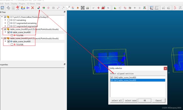Viewport: 183px width, 110px height.
Task: Click the Save floppy disk icon
Action: pyautogui.click(x=2, y=8)
